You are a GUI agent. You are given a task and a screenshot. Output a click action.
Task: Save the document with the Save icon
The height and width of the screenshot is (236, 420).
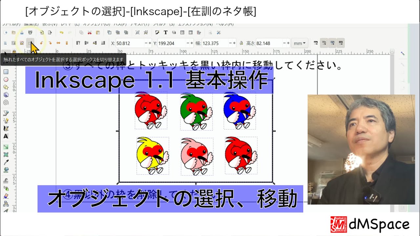point(22,32)
